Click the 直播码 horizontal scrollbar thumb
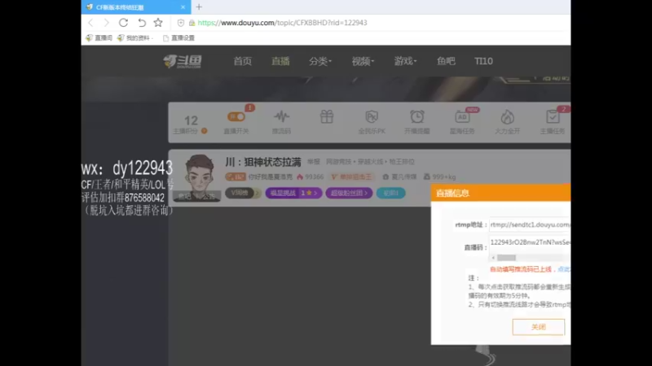The height and width of the screenshot is (366, 652). pos(506,258)
